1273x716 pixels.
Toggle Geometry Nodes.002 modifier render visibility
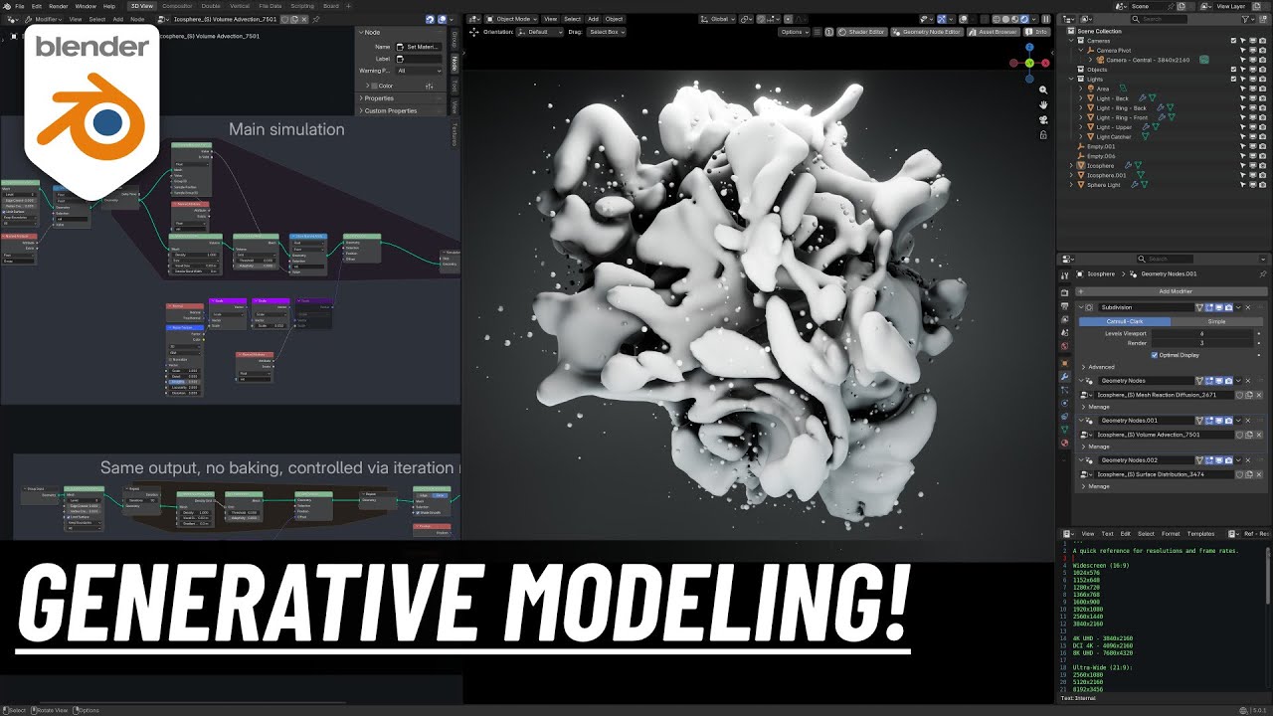[x=1229, y=459]
